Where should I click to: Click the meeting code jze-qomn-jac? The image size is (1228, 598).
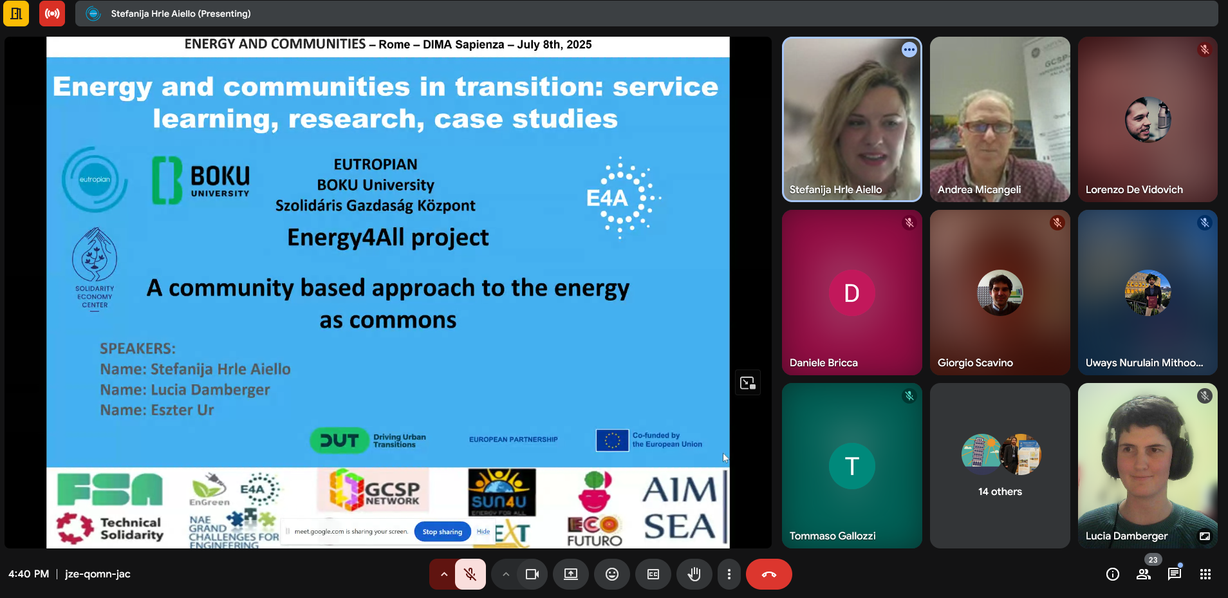pos(98,574)
